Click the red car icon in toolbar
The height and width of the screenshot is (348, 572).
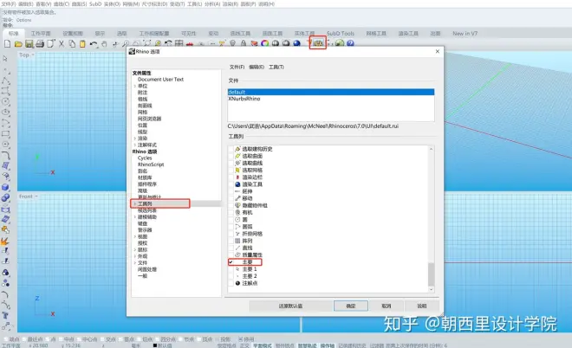tap(190, 44)
